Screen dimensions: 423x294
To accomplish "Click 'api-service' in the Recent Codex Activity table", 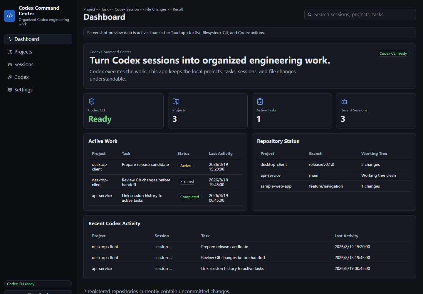I will tap(102, 268).
